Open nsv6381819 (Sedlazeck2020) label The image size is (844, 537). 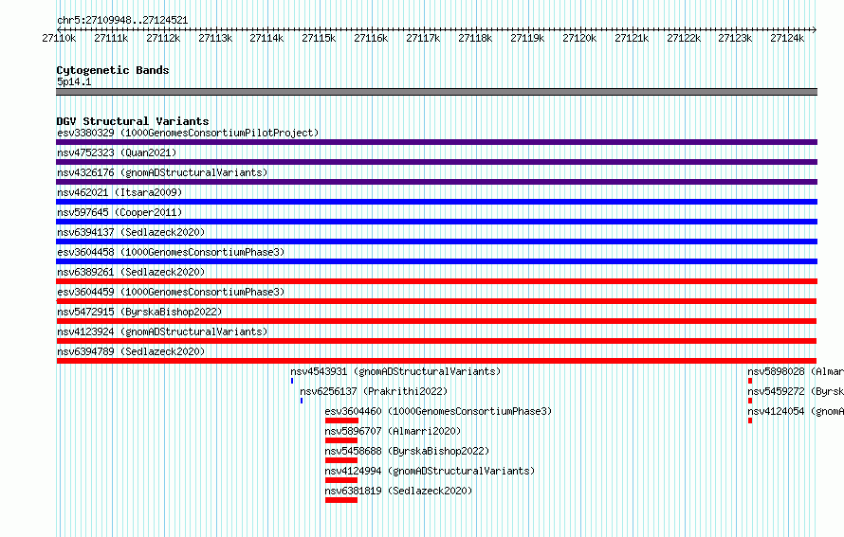tap(398, 491)
